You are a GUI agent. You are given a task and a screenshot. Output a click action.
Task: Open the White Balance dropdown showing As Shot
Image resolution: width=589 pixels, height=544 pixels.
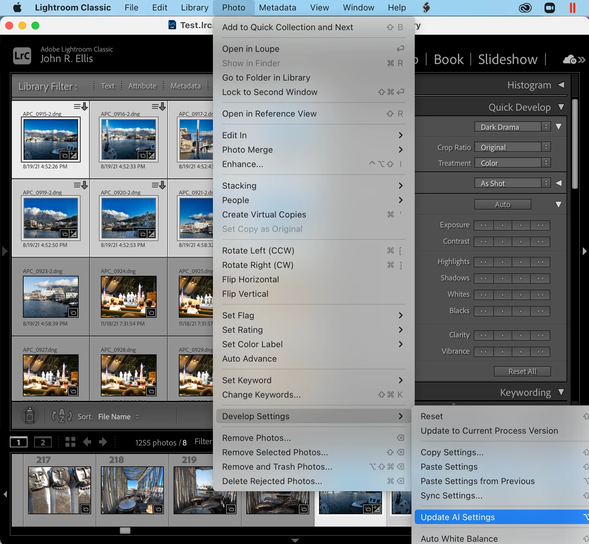click(x=513, y=183)
